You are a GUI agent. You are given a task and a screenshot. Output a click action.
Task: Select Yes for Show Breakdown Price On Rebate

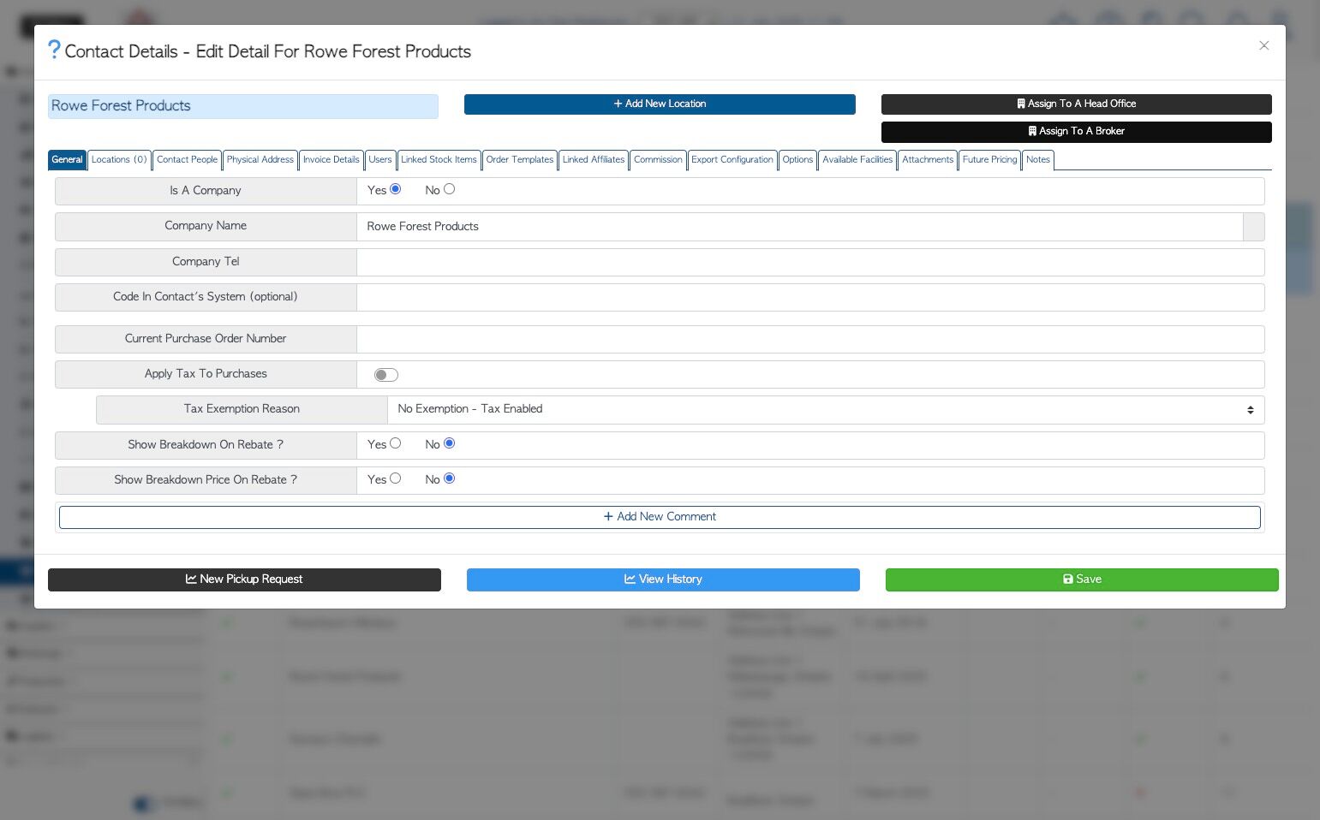point(395,478)
